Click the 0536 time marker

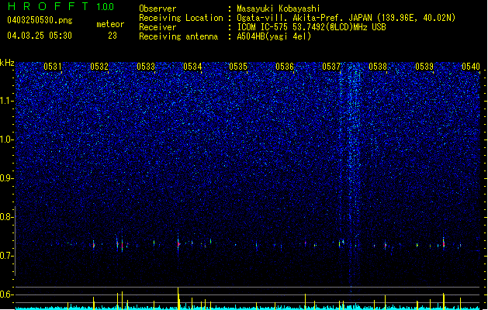point(285,67)
